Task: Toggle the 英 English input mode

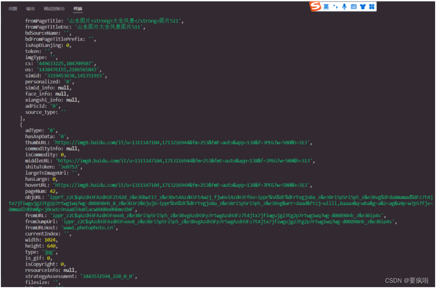Action: pyautogui.click(x=326, y=7)
